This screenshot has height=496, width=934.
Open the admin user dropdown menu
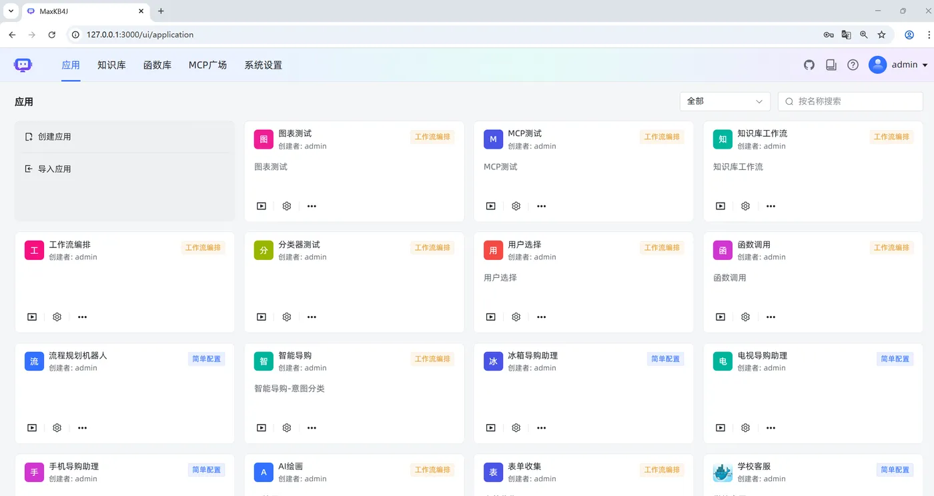click(898, 65)
